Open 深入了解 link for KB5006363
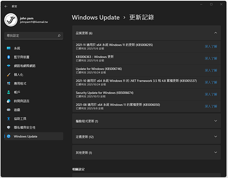Screen dimensions: 228x178 (x=211, y=58)
